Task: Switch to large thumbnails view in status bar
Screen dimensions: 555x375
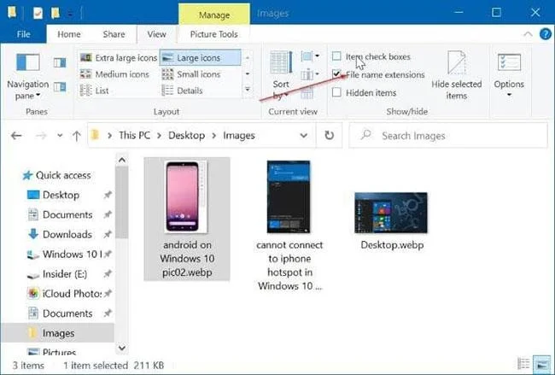Action: point(540,364)
